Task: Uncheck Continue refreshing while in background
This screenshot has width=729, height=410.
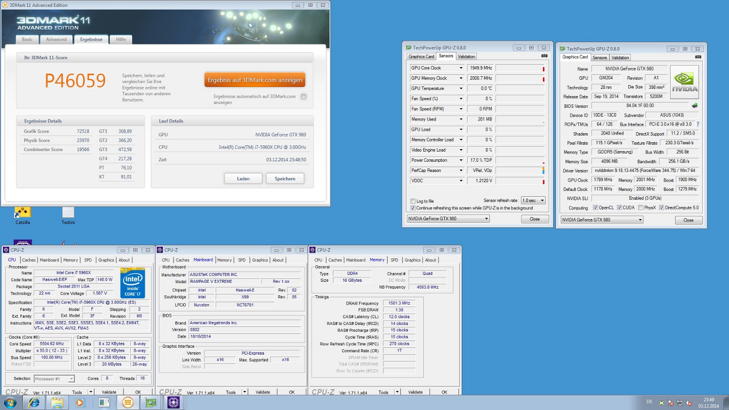Action: click(x=413, y=208)
